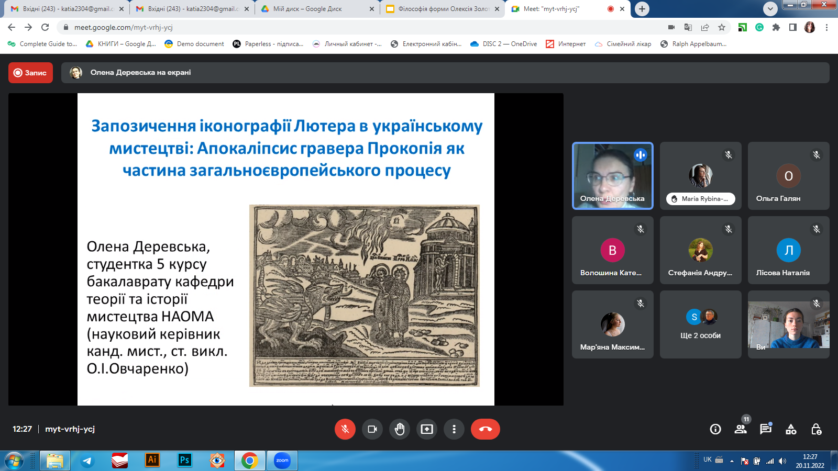This screenshot has height=471, width=838.
Task: Open Ще 2 особи participants tile
Action: tap(701, 324)
